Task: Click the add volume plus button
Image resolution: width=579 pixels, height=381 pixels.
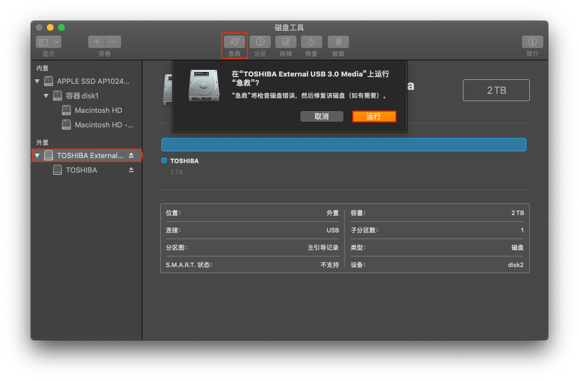Action: click(x=97, y=42)
